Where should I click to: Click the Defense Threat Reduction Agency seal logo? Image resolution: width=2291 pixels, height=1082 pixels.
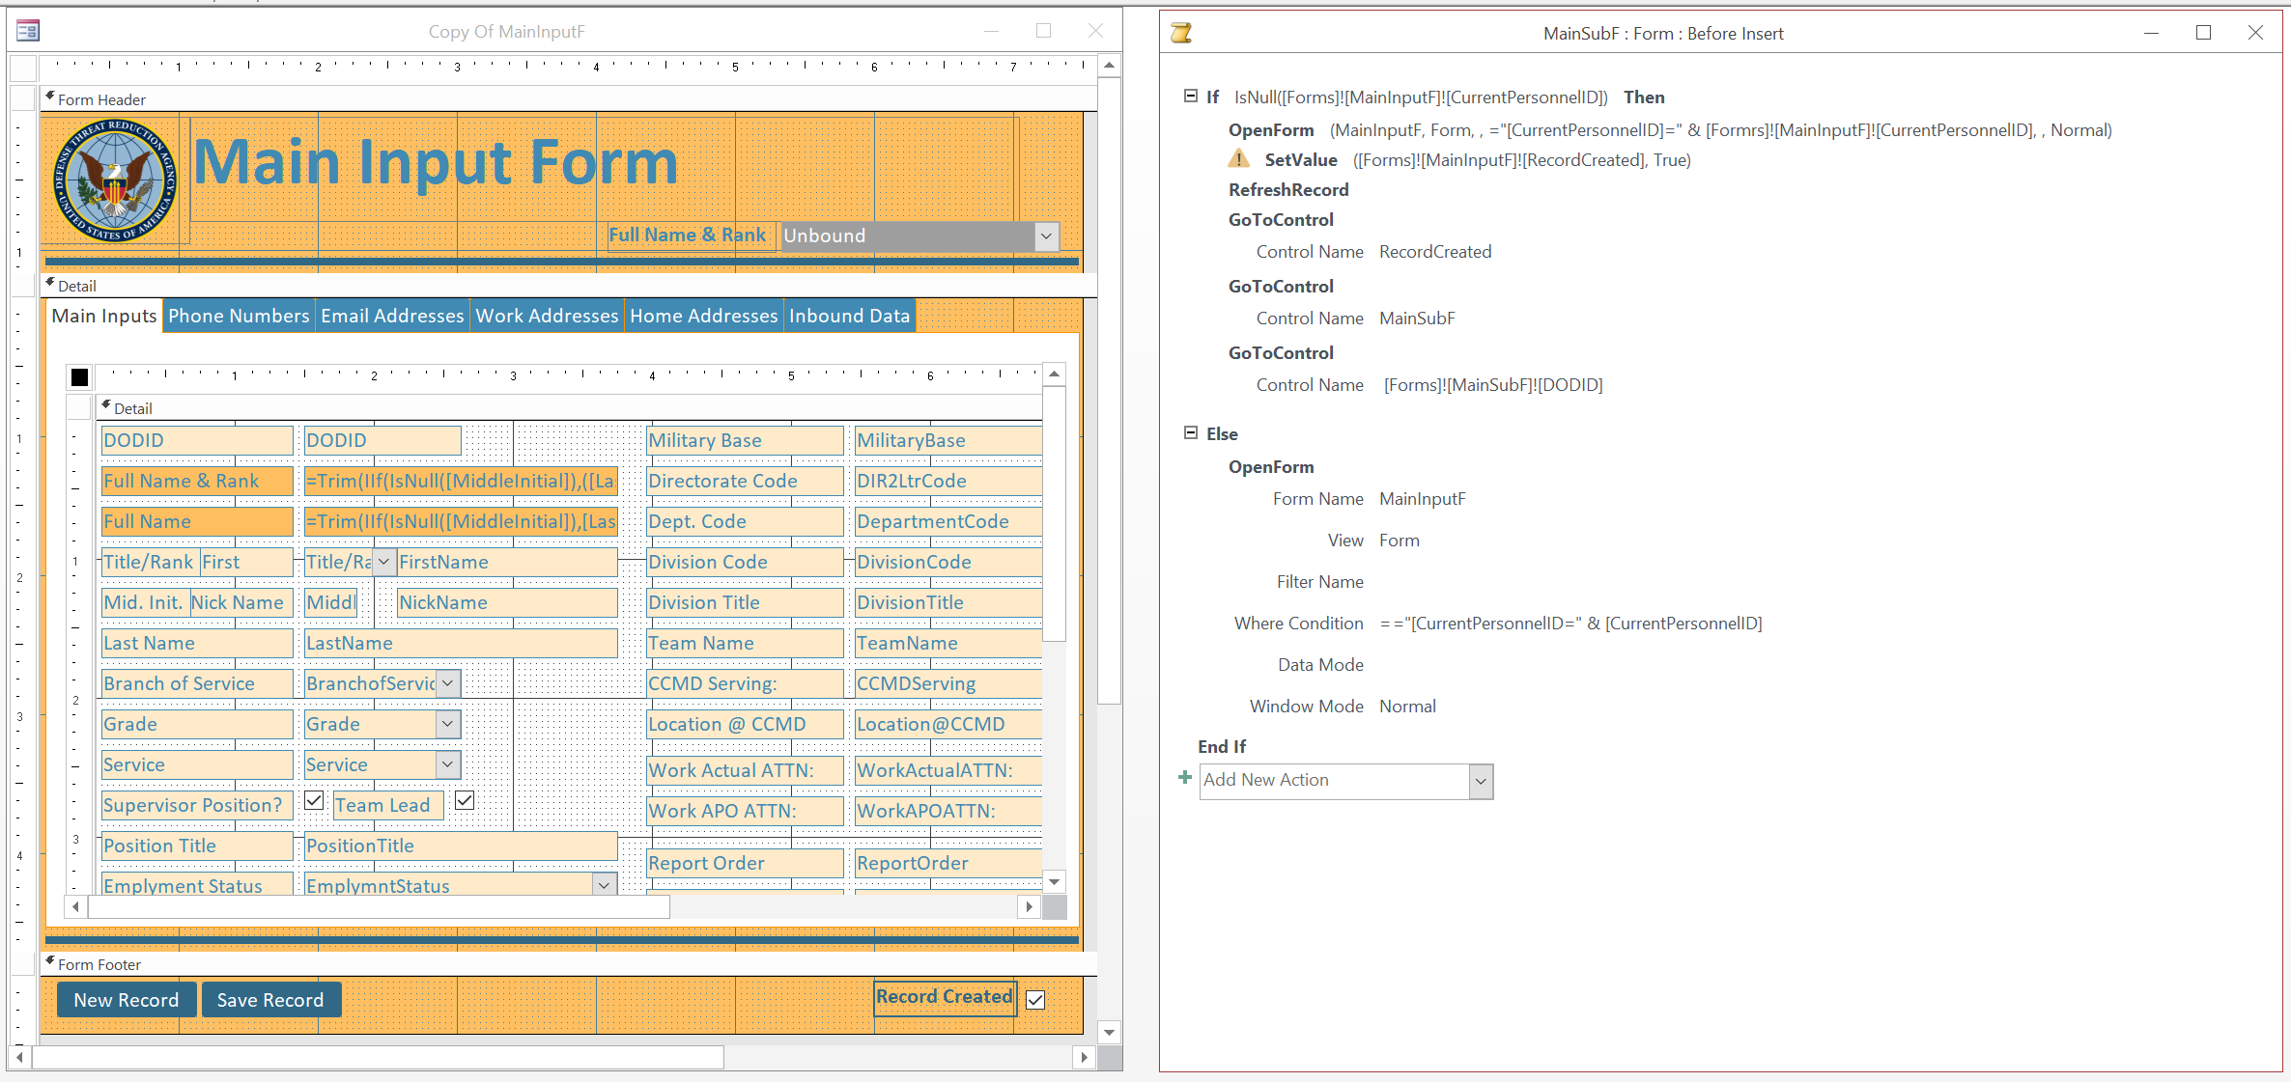tap(113, 180)
